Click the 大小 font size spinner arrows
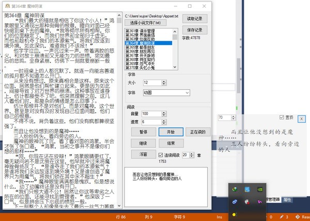 click(164, 83)
